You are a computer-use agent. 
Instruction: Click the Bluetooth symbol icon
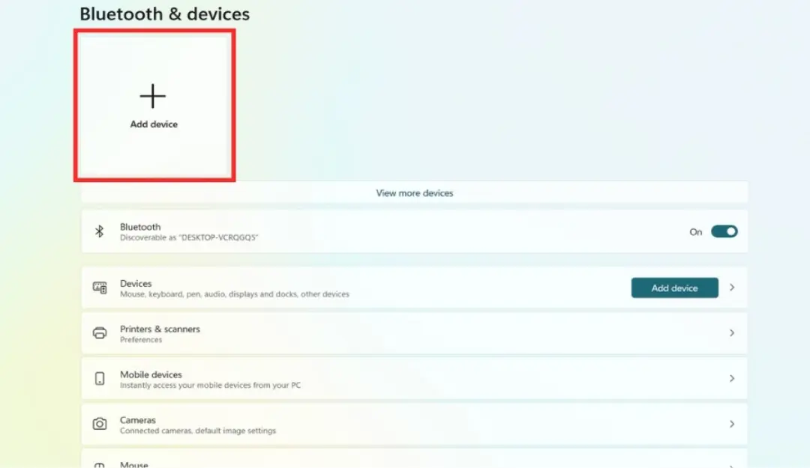pyautogui.click(x=99, y=231)
